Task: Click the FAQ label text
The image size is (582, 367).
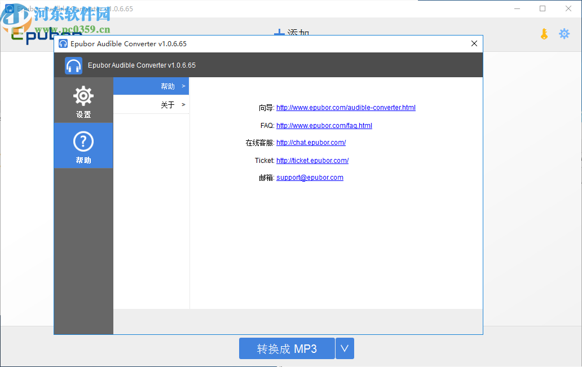Action: 267,125
